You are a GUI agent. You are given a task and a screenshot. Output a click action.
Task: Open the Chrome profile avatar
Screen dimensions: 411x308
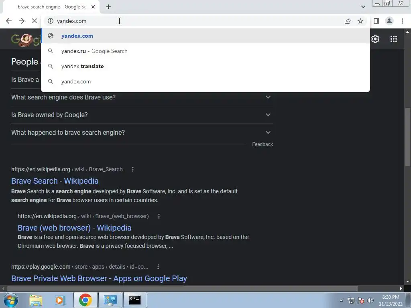pos(389,21)
